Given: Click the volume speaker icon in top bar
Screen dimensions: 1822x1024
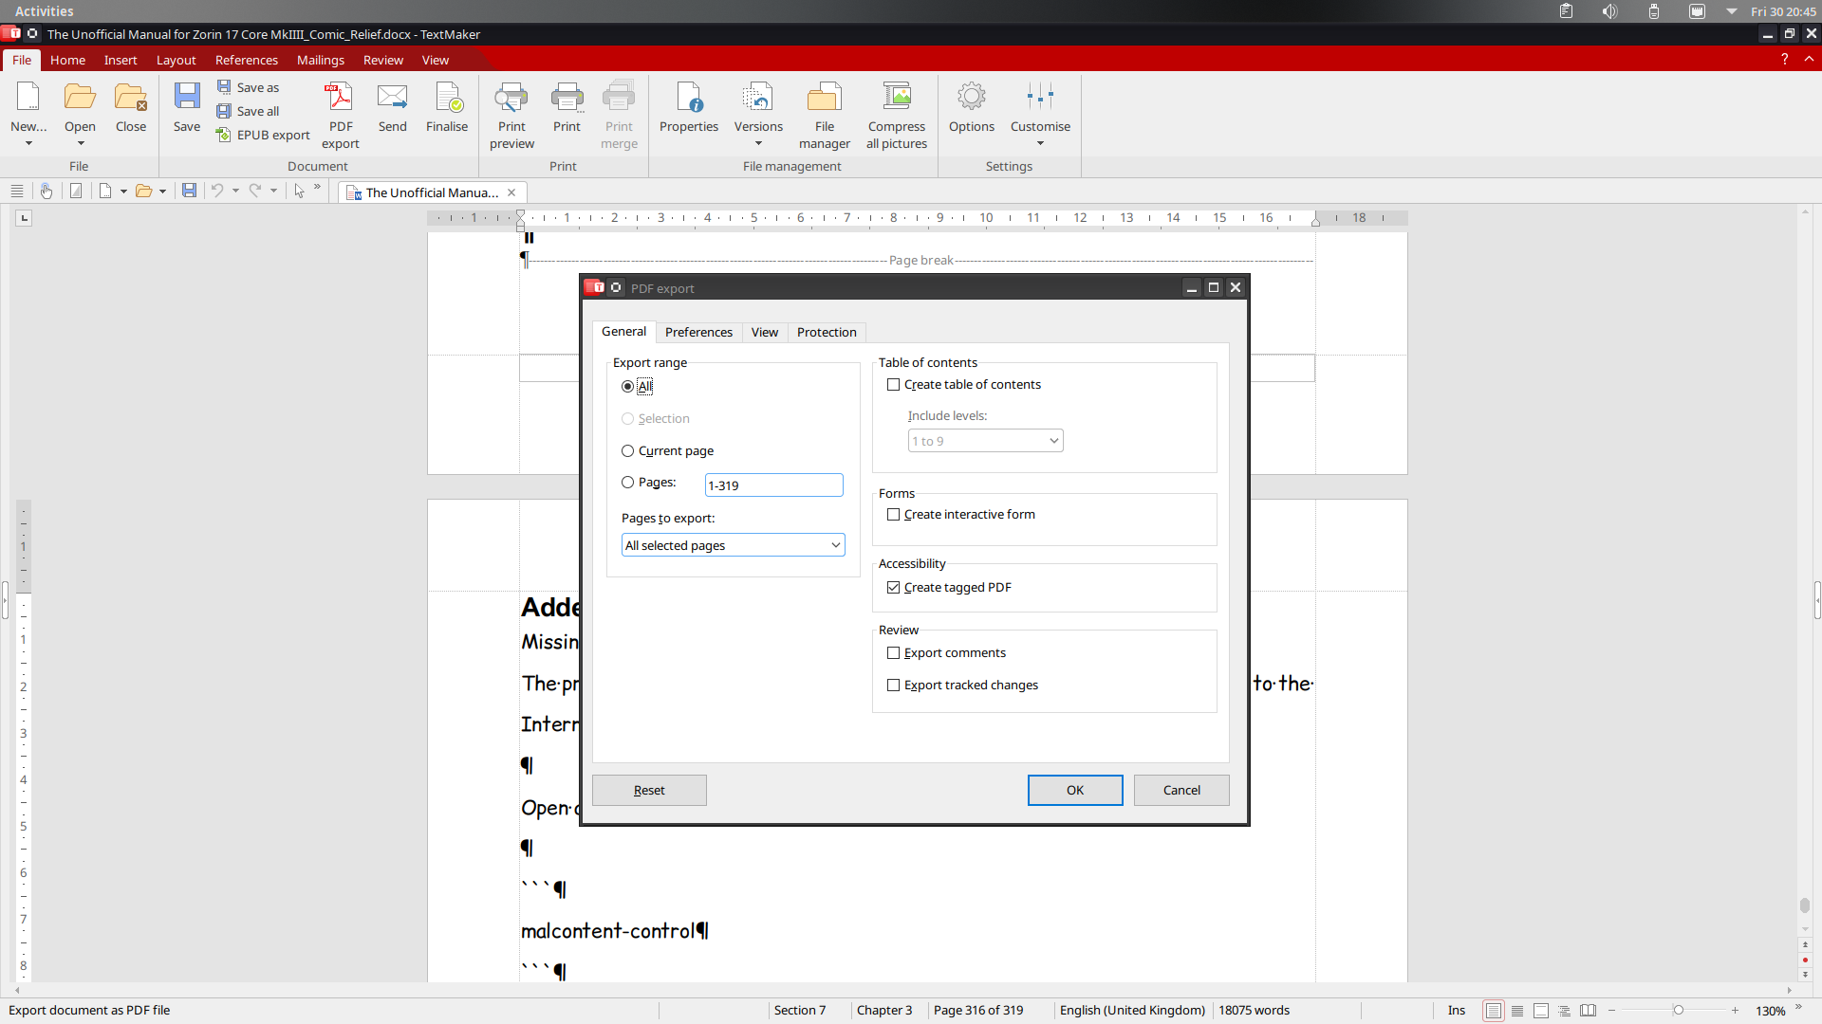Looking at the screenshot, I should pyautogui.click(x=1609, y=11).
